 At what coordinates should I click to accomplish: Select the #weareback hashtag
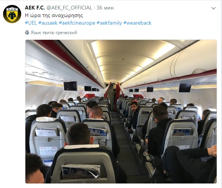tap(138, 23)
